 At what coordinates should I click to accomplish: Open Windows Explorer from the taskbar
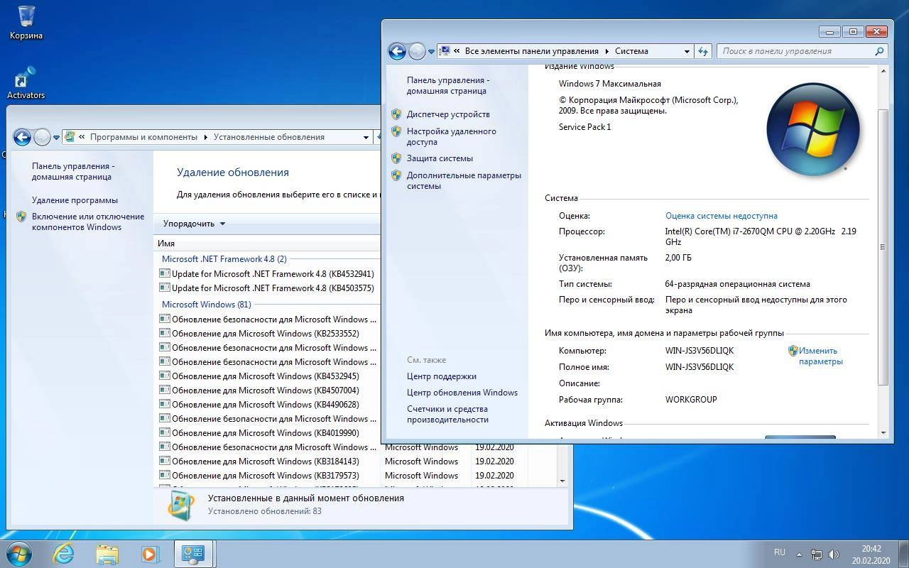pos(107,554)
